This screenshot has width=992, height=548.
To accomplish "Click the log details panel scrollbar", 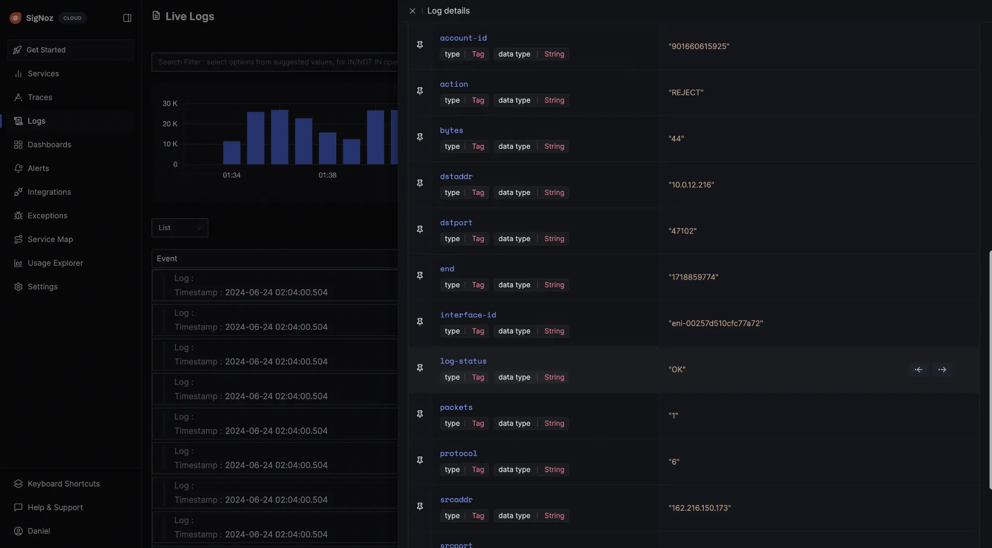I will point(990,369).
